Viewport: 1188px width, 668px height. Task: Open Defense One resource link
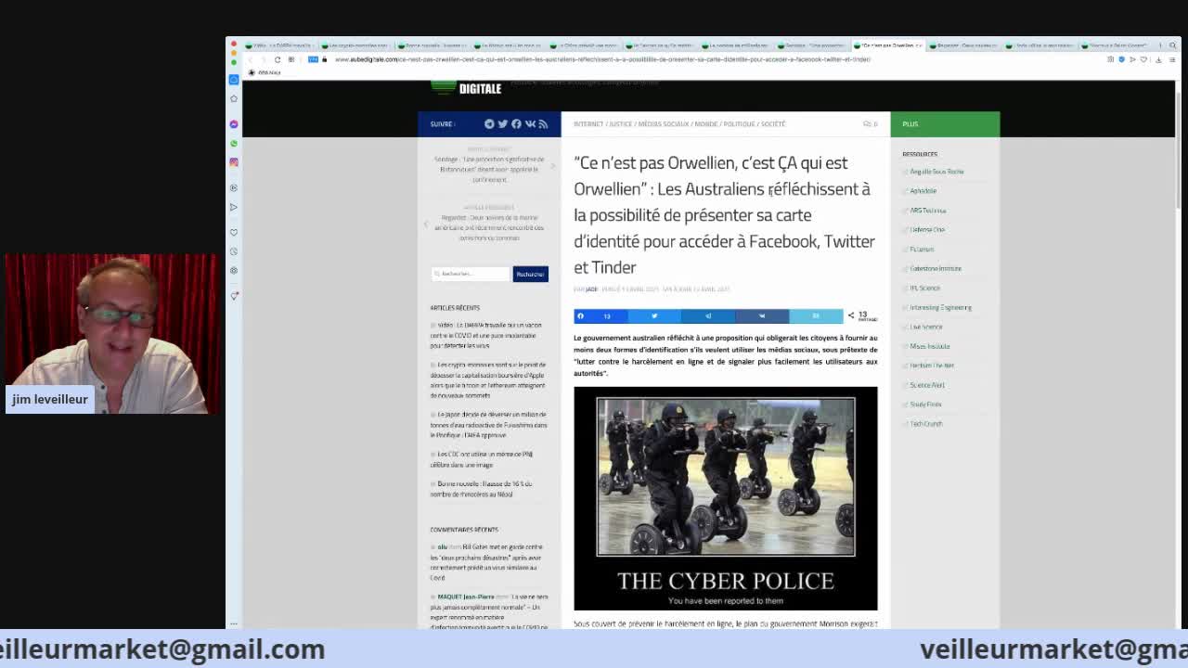(927, 230)
